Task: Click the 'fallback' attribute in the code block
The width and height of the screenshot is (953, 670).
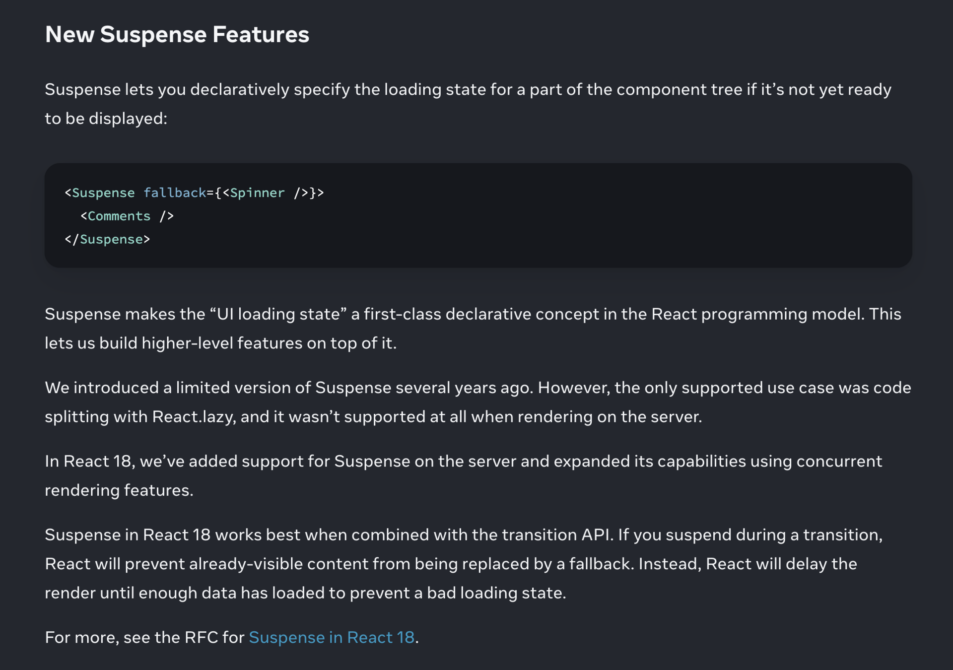Action: (175, 193)
